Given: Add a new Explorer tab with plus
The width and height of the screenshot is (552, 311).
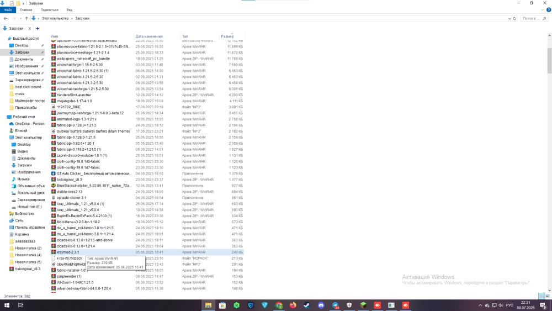Looking at the screenshot, I should (x=38, y=29).
